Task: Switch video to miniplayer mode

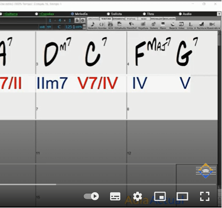Action: click(160, 196)
